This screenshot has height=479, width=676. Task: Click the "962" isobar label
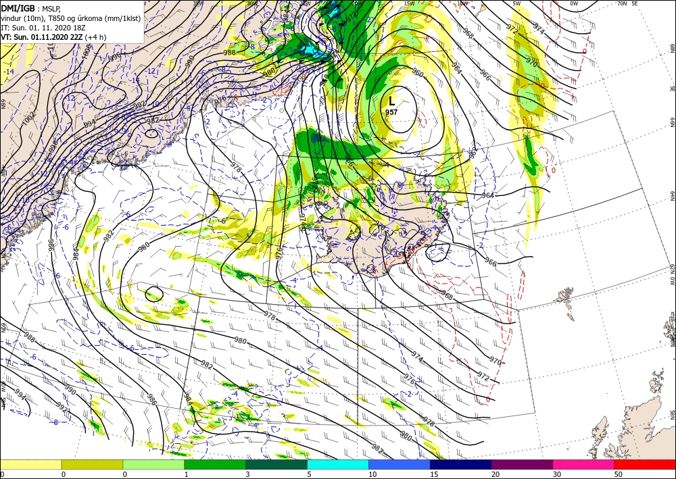[x=473, y=151]
